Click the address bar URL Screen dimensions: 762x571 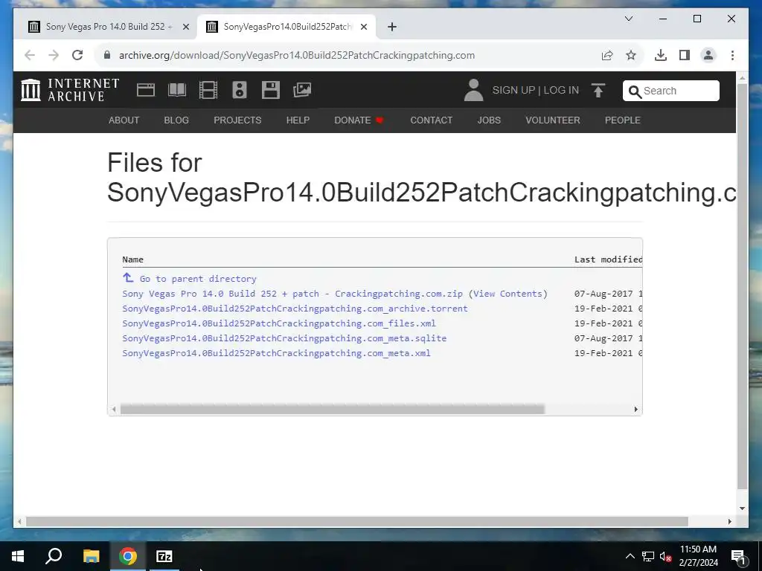296,55
